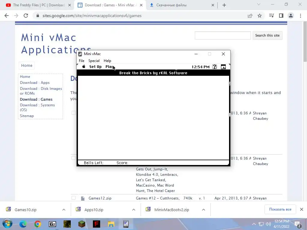The width and height of the screenshot is (307, 230).
Task: Expand MinivMacBootv2.zip download options
Action: [204, 210]
